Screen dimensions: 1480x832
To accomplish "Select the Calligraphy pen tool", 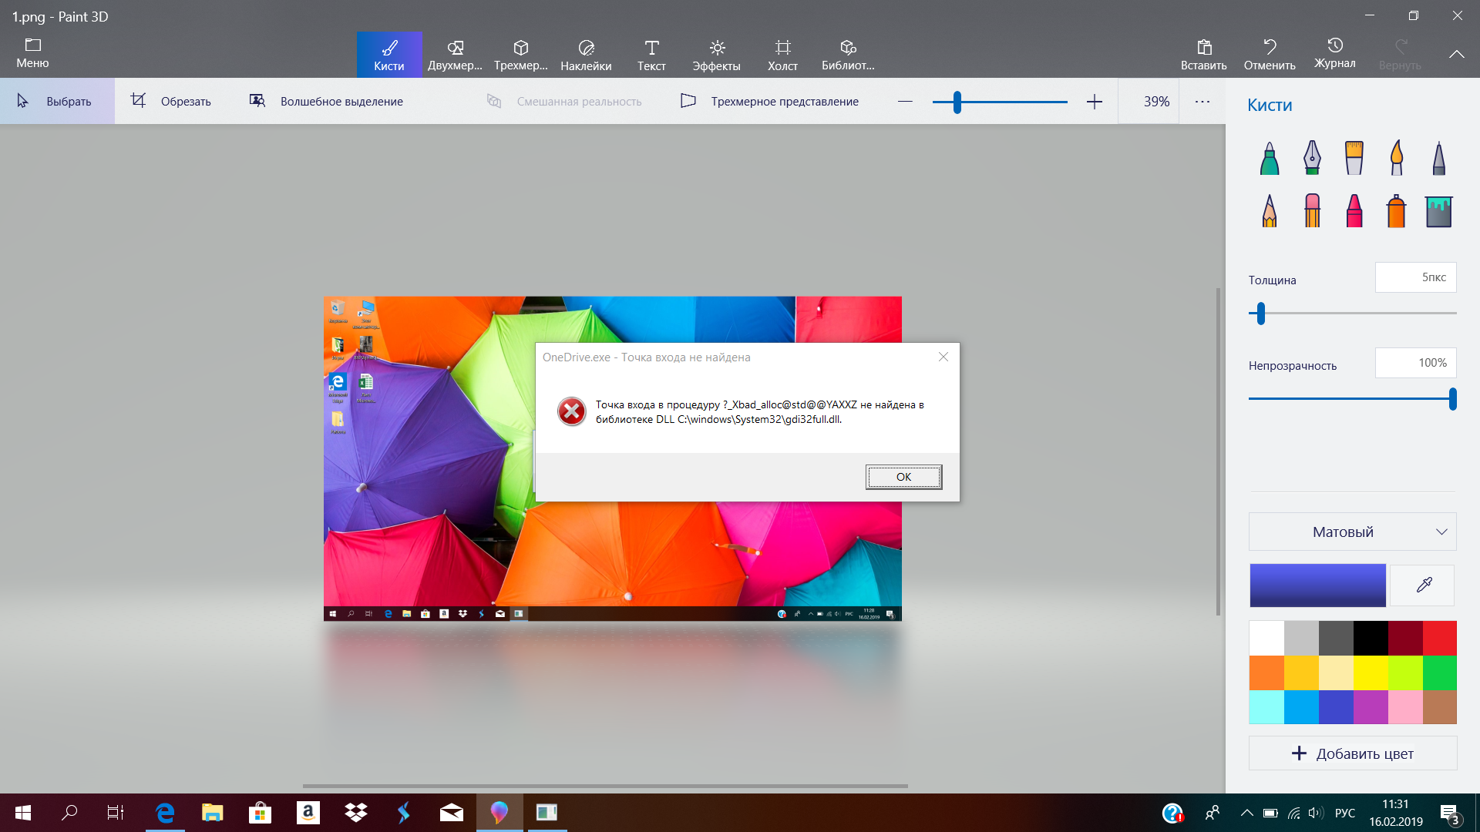I will pyautogui.click(x=1312, y=158).
